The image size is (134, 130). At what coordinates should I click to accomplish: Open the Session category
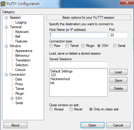point(15,18)
